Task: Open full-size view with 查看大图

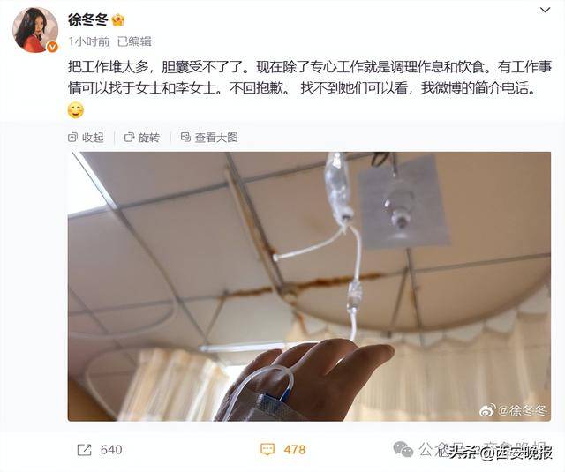Action: point(209,138)
